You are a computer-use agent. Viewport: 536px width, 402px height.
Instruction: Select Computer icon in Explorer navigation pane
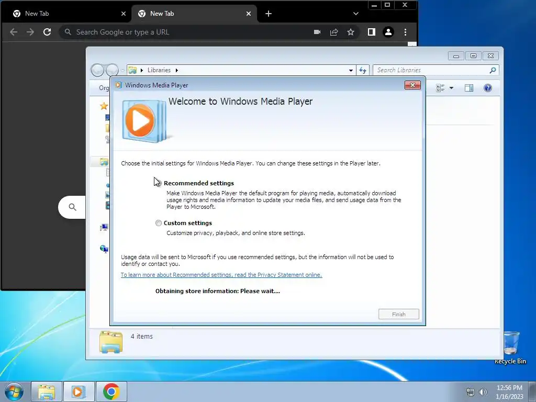(x=104, y=228)
